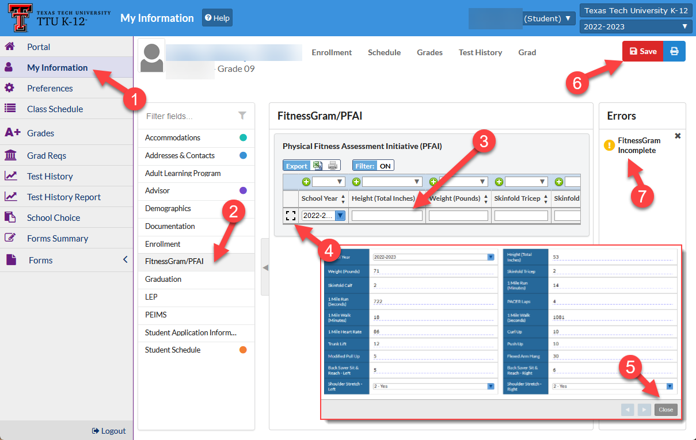Screen dimensions: 696x440
Task: Click the Weight (Pounds) input cell
Action: pyautogui.click(x=459, y=216)
